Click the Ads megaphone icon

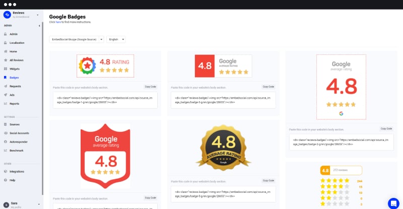(x=6, y=95)
